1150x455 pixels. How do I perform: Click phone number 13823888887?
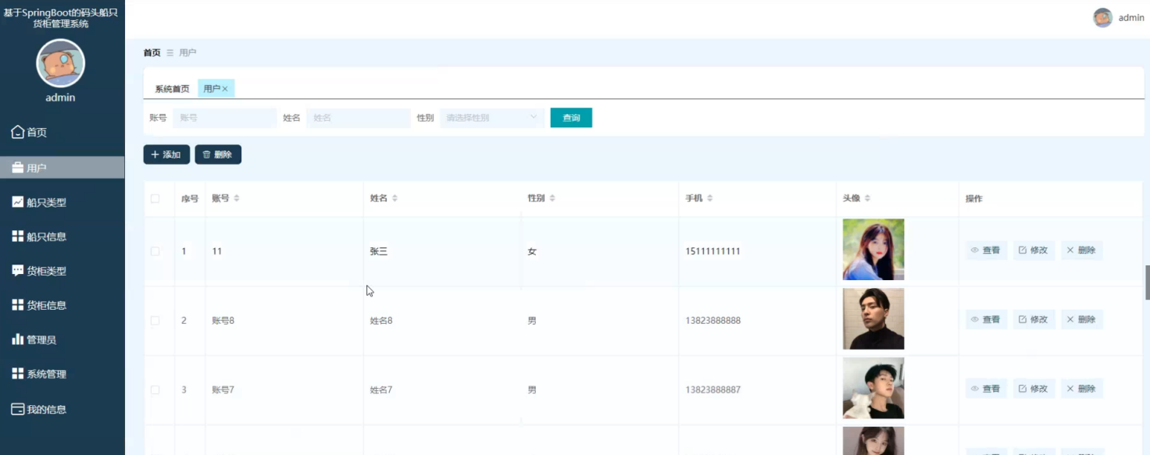[712, 389]
